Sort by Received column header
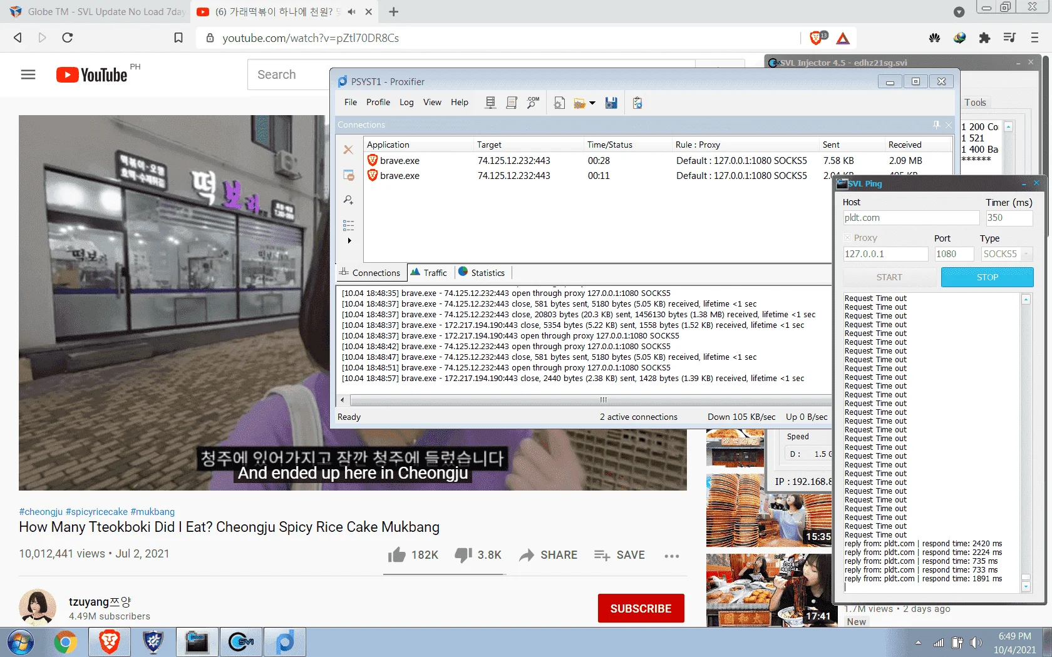1052x657 pixels. 918,145
